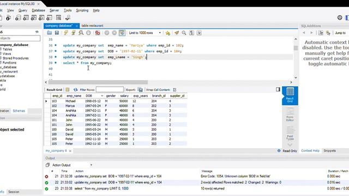Click Read Only info icon
This screenshot has width=349, height=196.
(279, 151)
